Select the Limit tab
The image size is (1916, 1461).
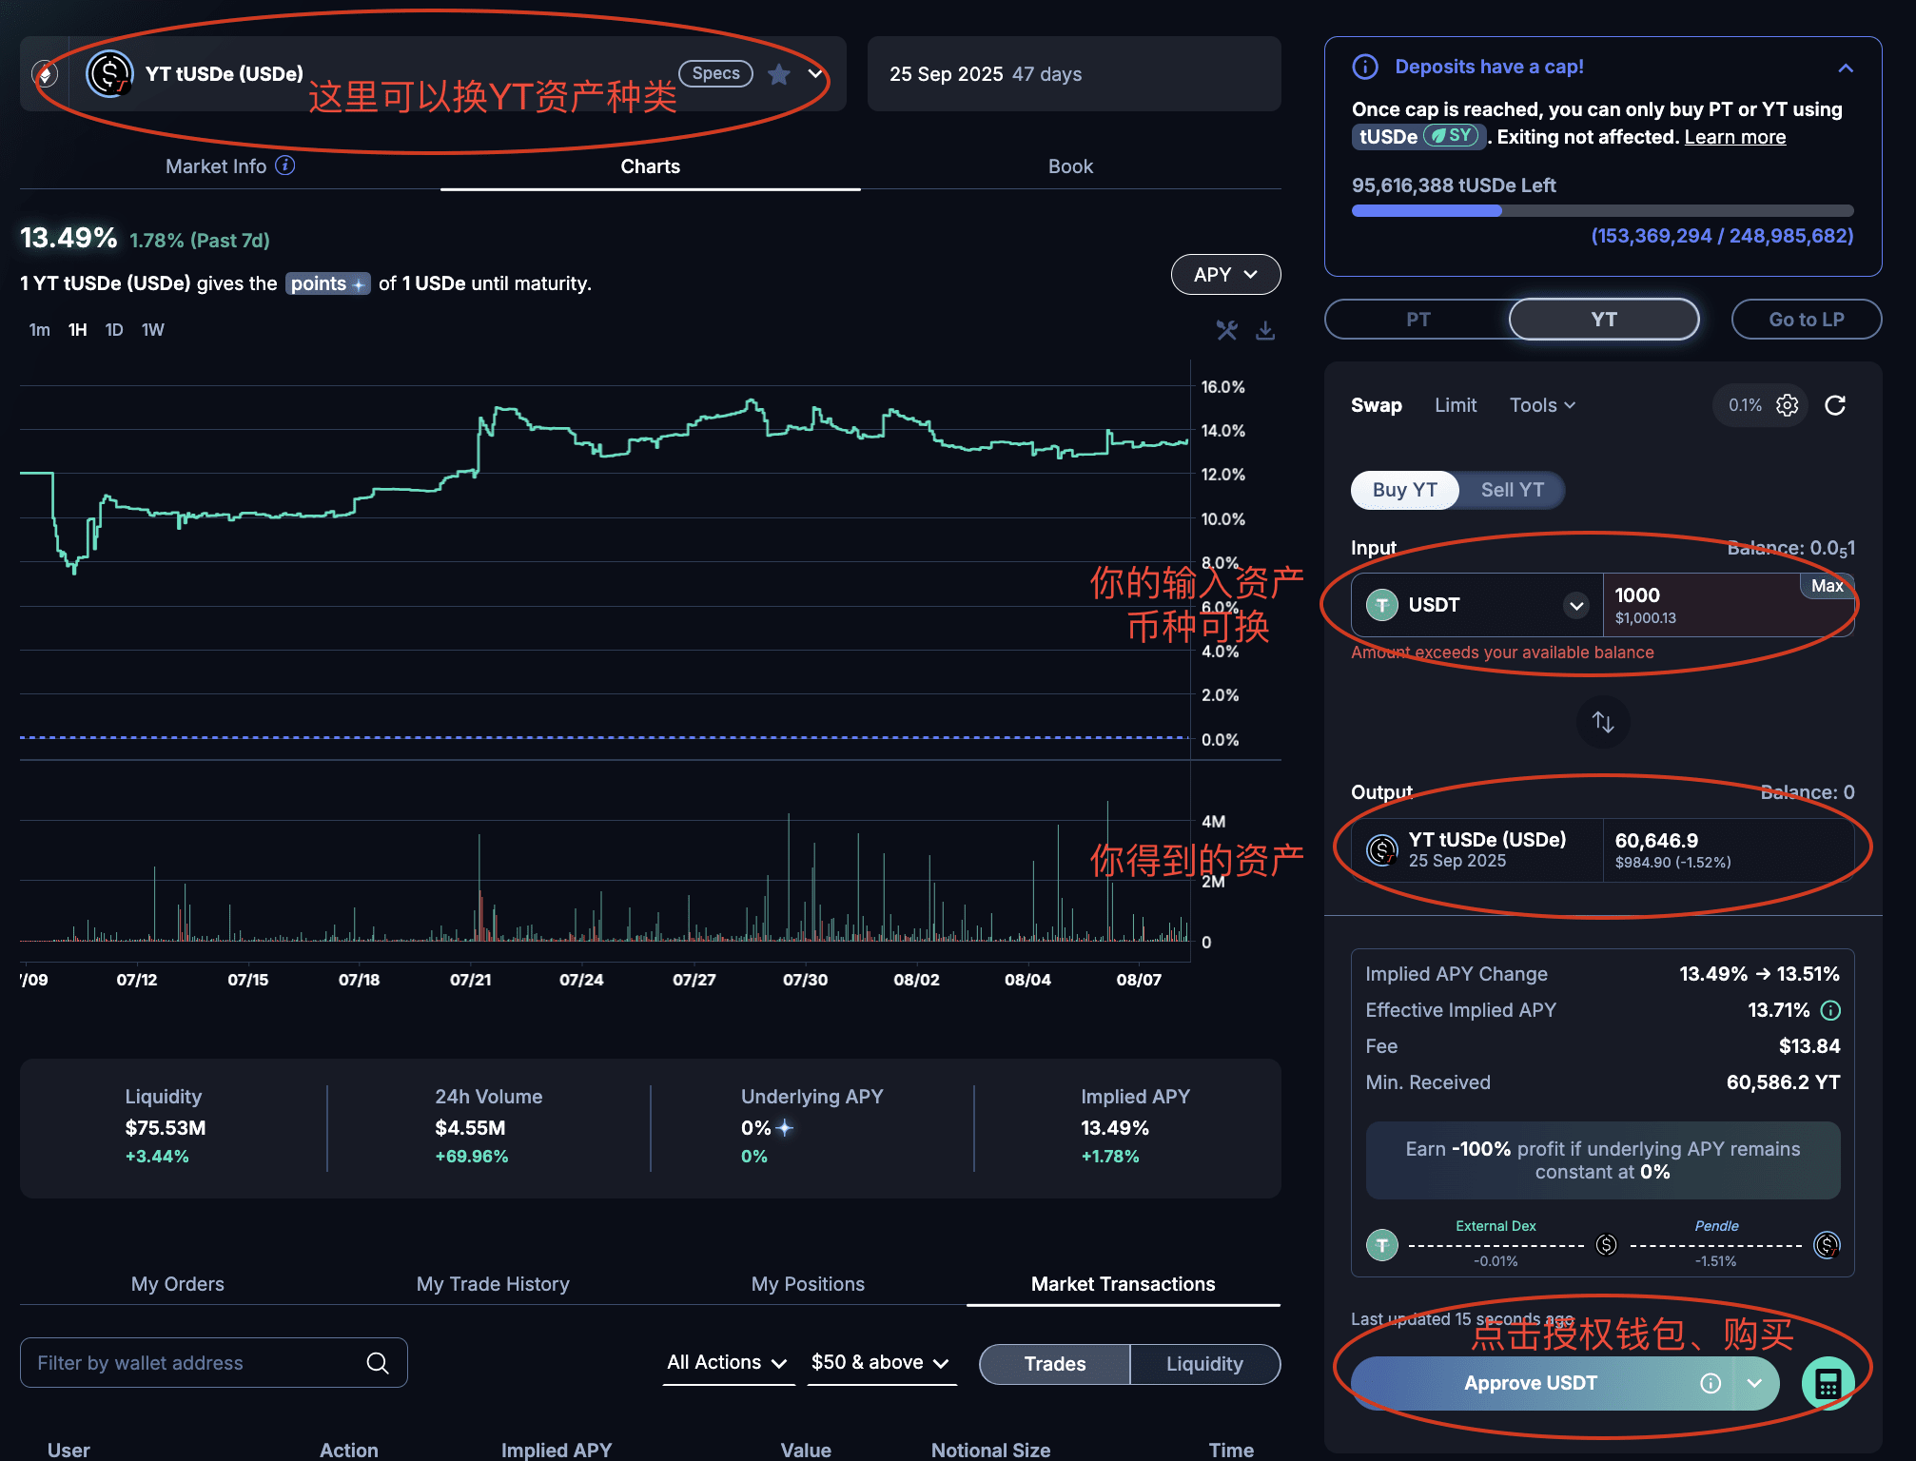pyautogui.click(x=1456, y=405)
